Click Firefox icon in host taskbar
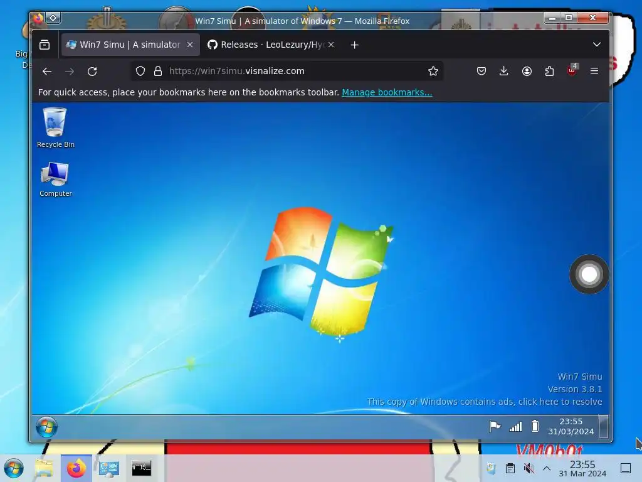Image resolution: width=642 pixels, height=482 pixels. [76, 468]
